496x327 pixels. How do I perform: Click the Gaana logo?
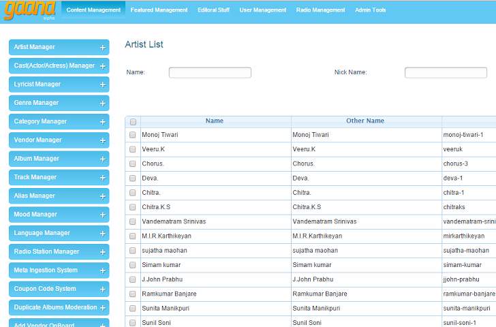pos(29,10)
